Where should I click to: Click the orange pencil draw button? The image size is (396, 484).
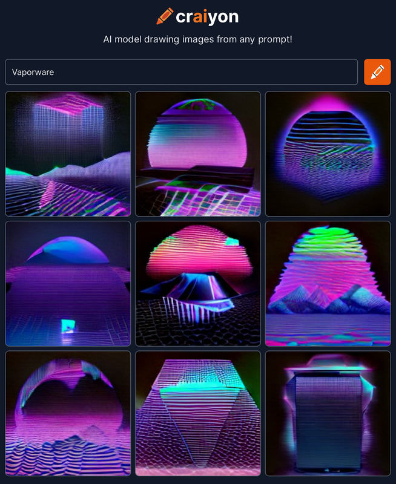(377, 72)
